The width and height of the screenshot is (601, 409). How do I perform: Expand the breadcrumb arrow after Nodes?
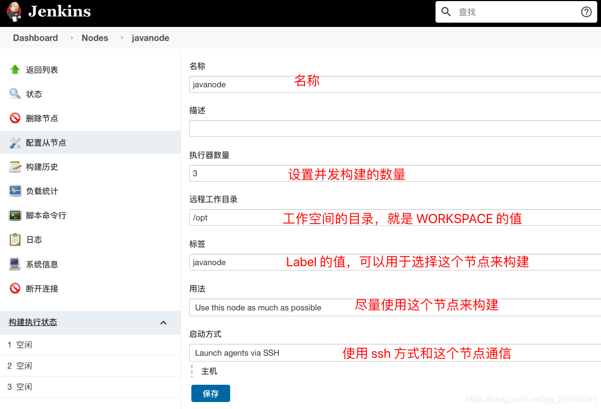tap(122, 38)
